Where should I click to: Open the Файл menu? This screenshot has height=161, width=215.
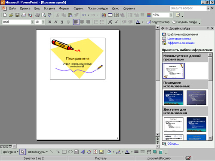pyautogui.click(x=12, y=9)
